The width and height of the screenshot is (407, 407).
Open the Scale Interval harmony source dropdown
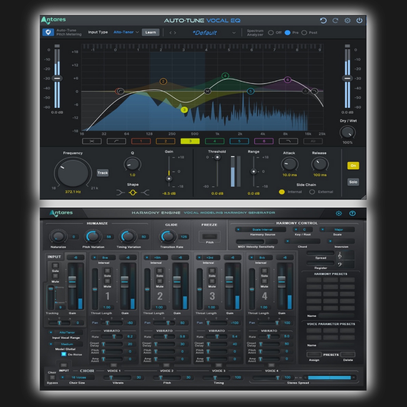(261, 230)
